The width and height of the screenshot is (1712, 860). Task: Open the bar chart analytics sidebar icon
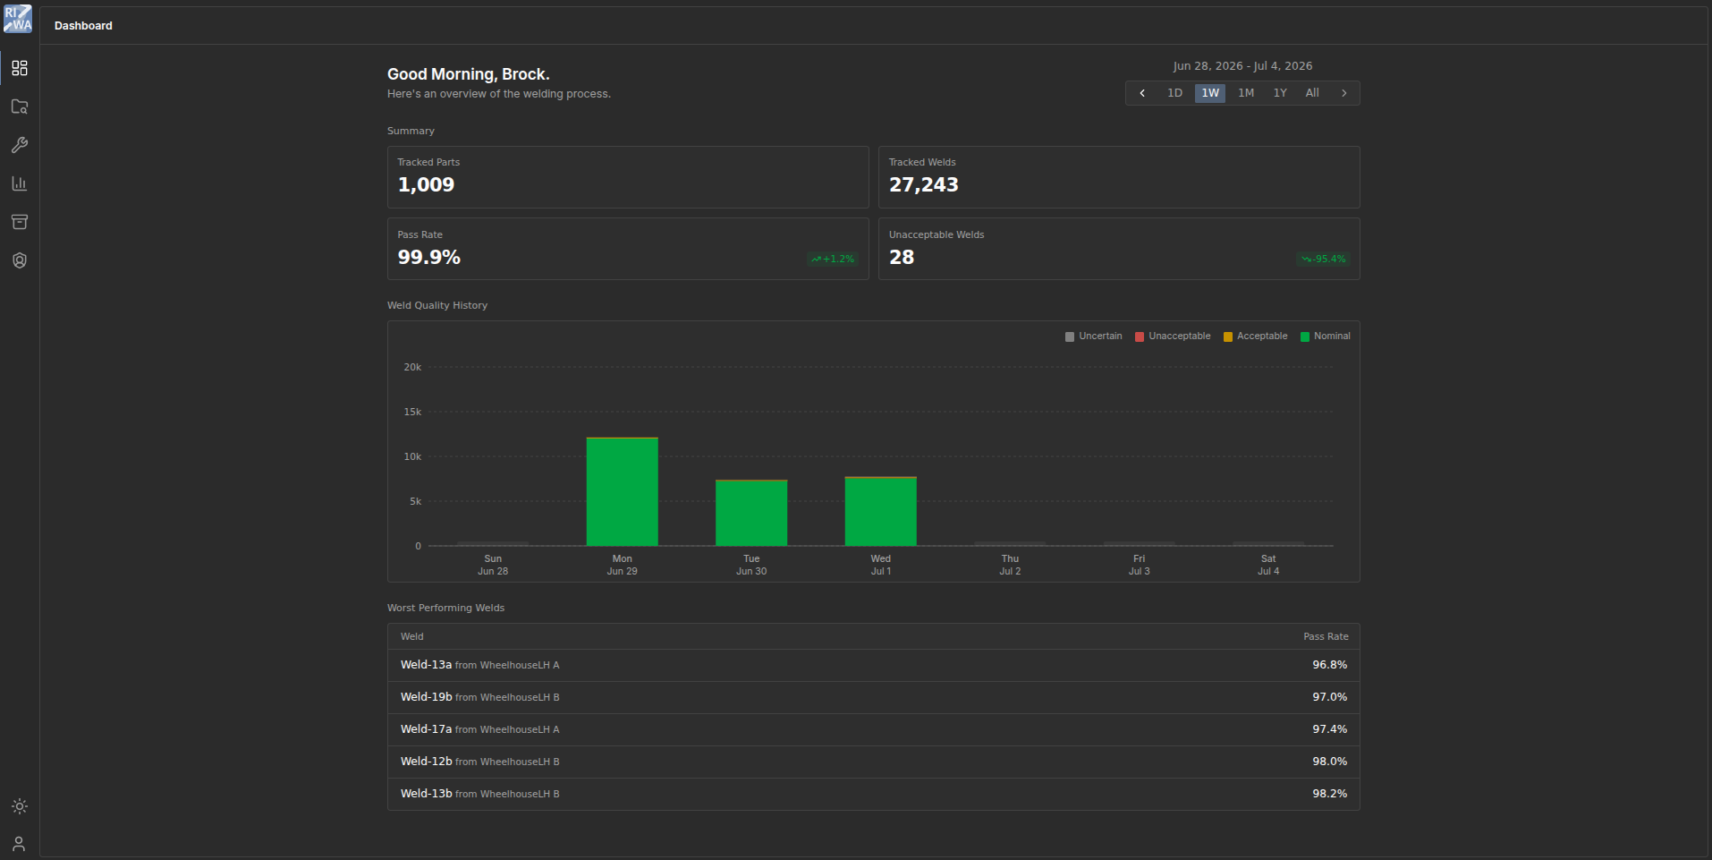[20, 183]
